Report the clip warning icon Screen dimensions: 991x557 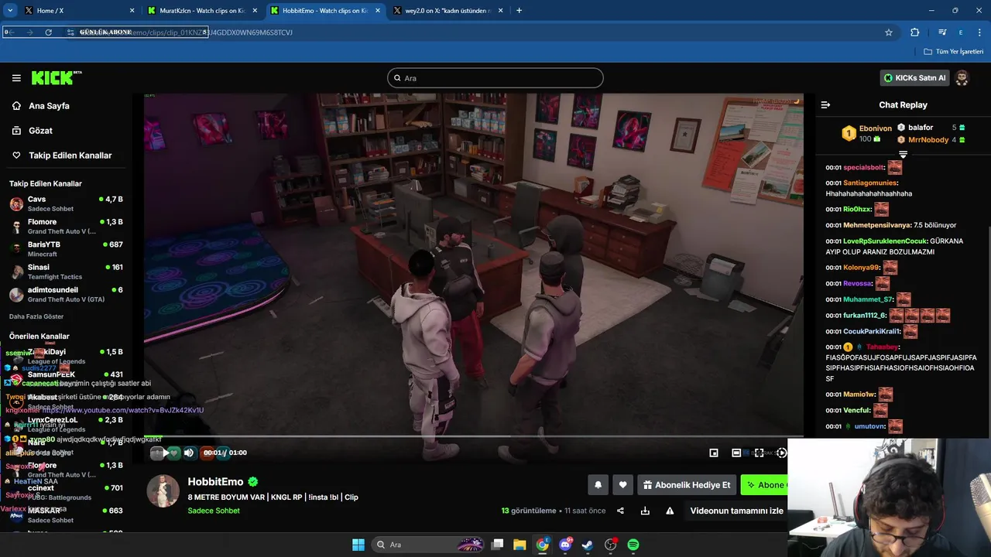(x=670, y=511)
